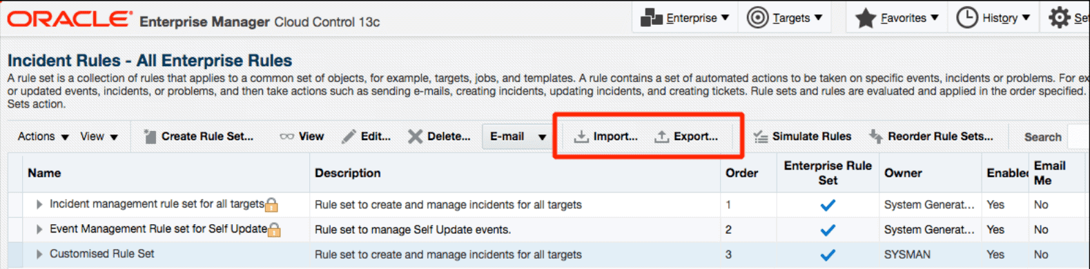Viewport: 1090px width, 269px height.
Task: Click Enterprise Rule Set checkmark for Customised Rule Set
Action: click(x=828, y=255)
